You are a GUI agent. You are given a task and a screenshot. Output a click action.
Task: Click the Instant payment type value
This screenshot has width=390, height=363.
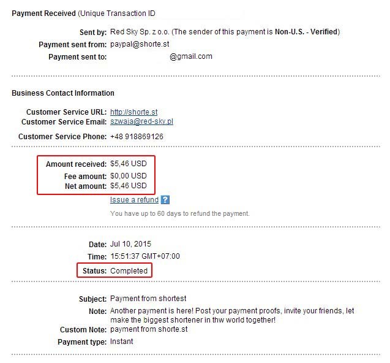tap(122, 342)
